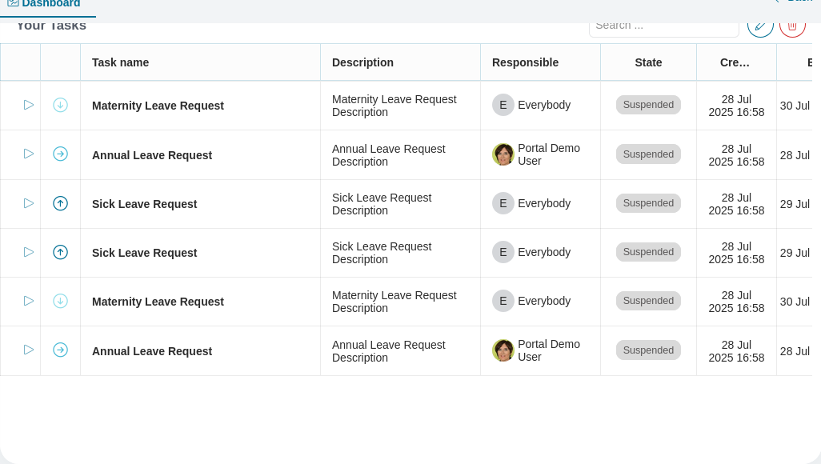
Task: Start the first Maternity Leave Request task
Action: pyautogui.click(x=29, y=105)
